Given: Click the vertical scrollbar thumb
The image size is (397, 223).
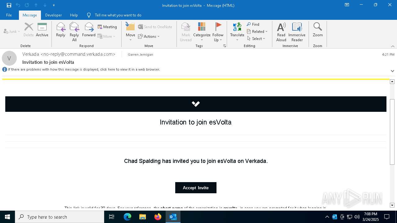Looking at the screenshot, I should pyautogui.click(x=392, y=132).
